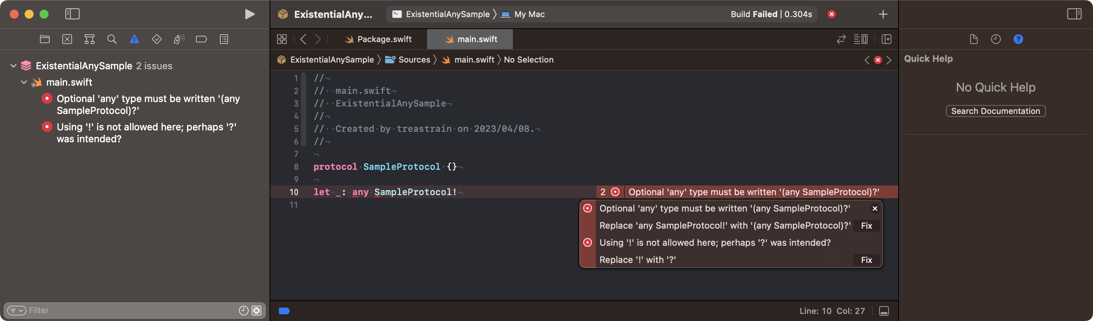Viewport: 1093px width, 321px height.
Task: Jump to the next issue arrow
Action: click(889, 60)
